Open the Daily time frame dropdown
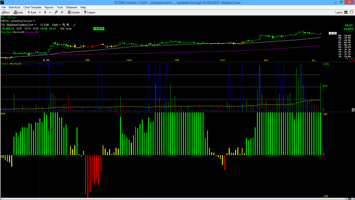Viewport: 355px width, 200px height. (57, 25)
